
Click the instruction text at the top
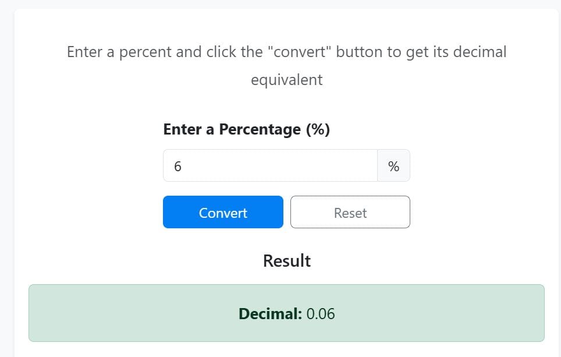[286, 52]
